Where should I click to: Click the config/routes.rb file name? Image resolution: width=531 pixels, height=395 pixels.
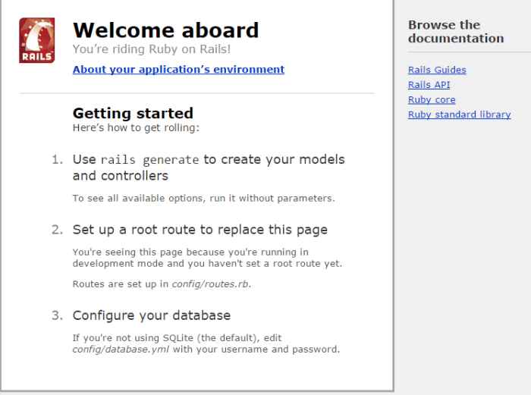tap(210, 284)
